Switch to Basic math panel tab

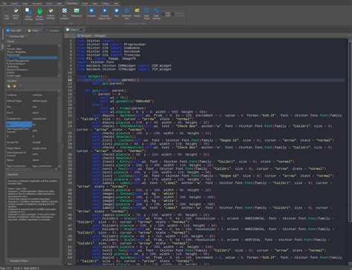pos(13,30)
